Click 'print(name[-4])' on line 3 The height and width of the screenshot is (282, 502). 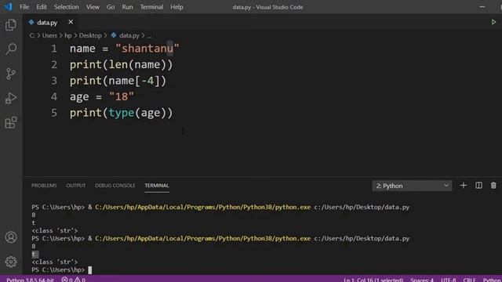[118, 81]
